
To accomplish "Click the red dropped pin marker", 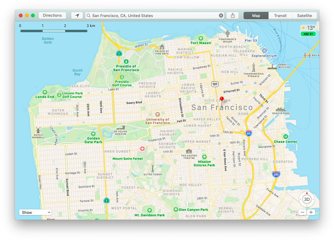I will click(222, 99).
